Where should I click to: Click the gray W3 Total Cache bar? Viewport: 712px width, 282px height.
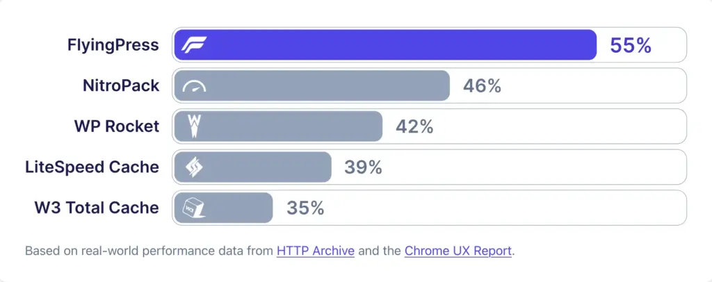(223, 208)
